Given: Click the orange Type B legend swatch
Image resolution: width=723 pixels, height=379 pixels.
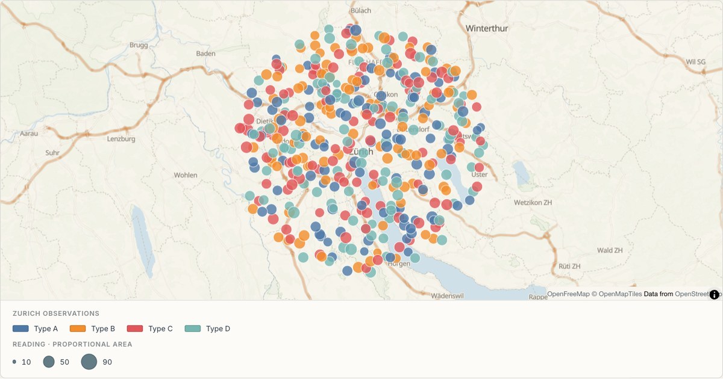Looking at the screenshot, I should (78, 328).
